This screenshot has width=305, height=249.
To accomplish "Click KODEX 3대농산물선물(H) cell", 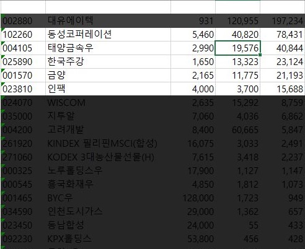I will point(108,157).
